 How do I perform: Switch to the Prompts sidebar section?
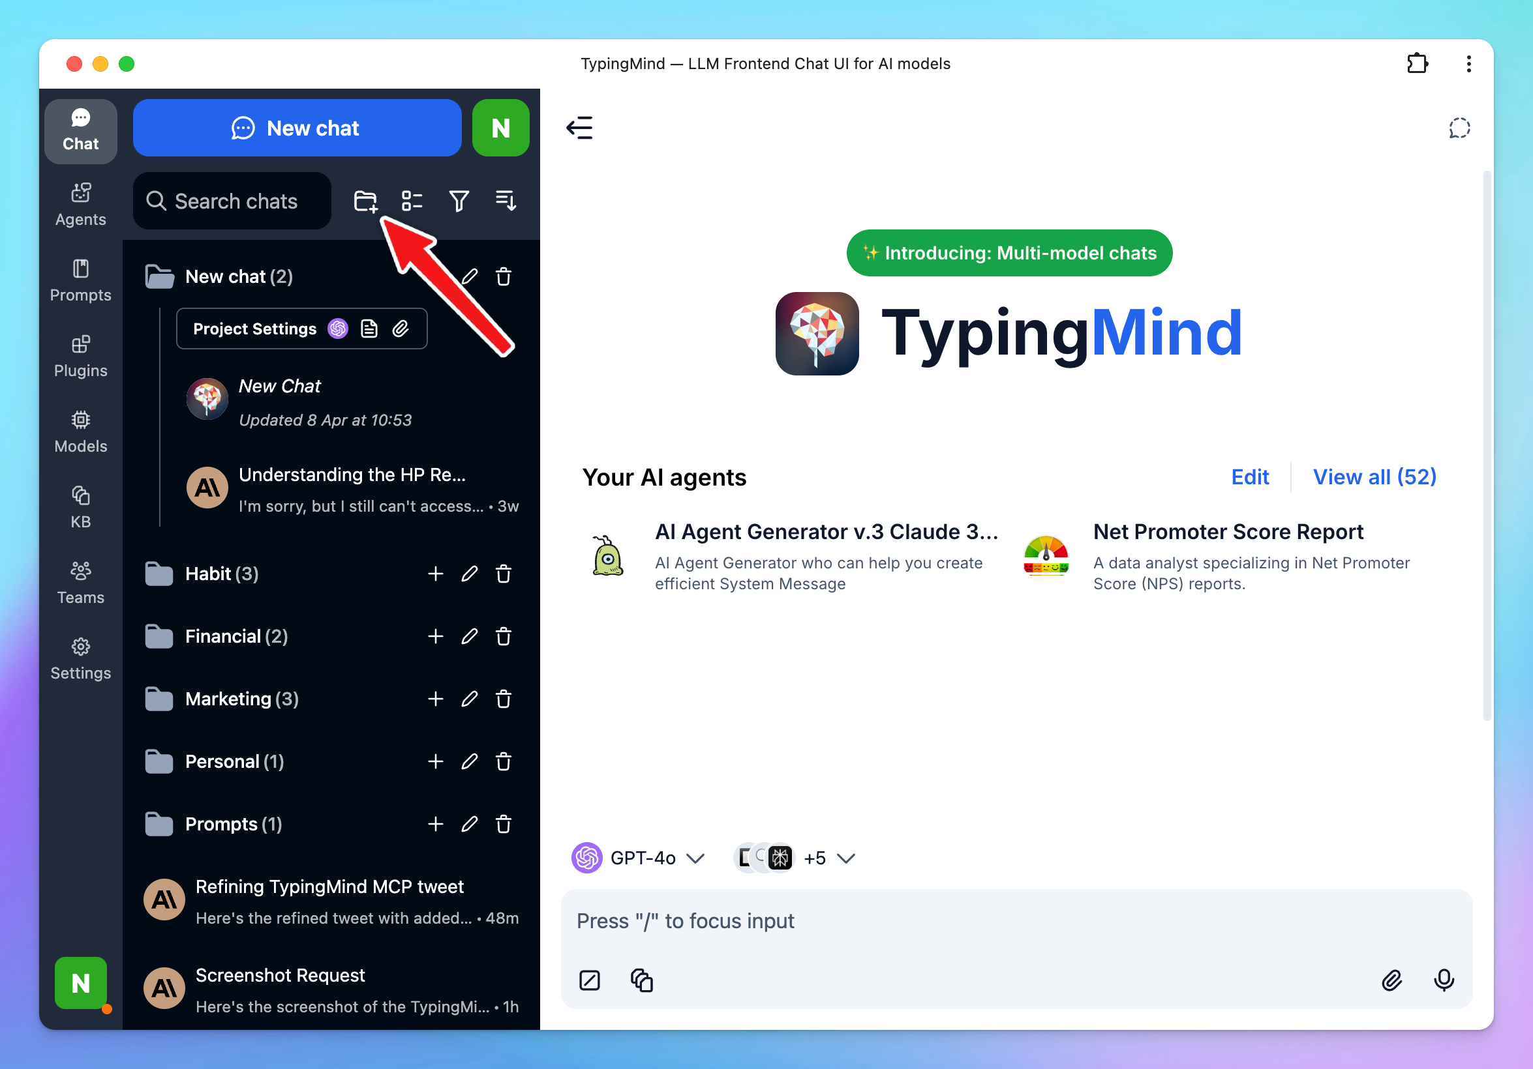[80, 280]
